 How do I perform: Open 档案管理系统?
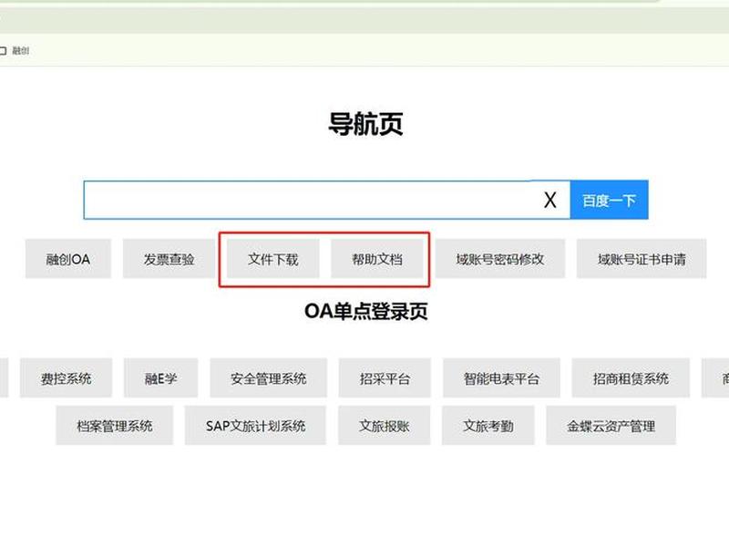115,425
